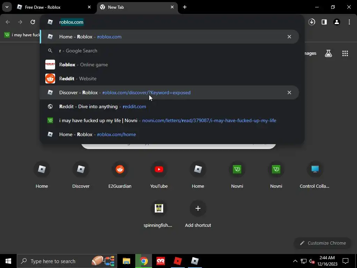This screenshot has width=357, height=268.
Task: Click the browser forward arrow
Action: pos(20,22)
